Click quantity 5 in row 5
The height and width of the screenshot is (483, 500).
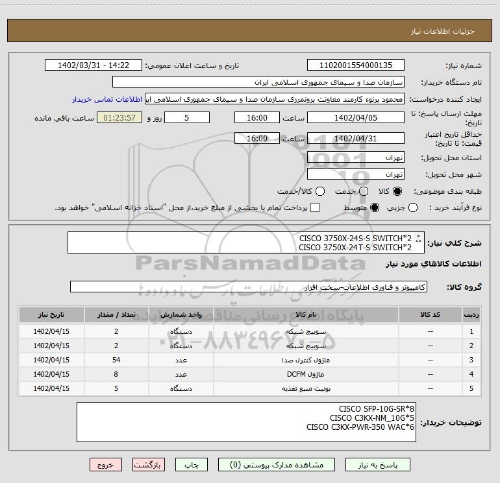116,388
